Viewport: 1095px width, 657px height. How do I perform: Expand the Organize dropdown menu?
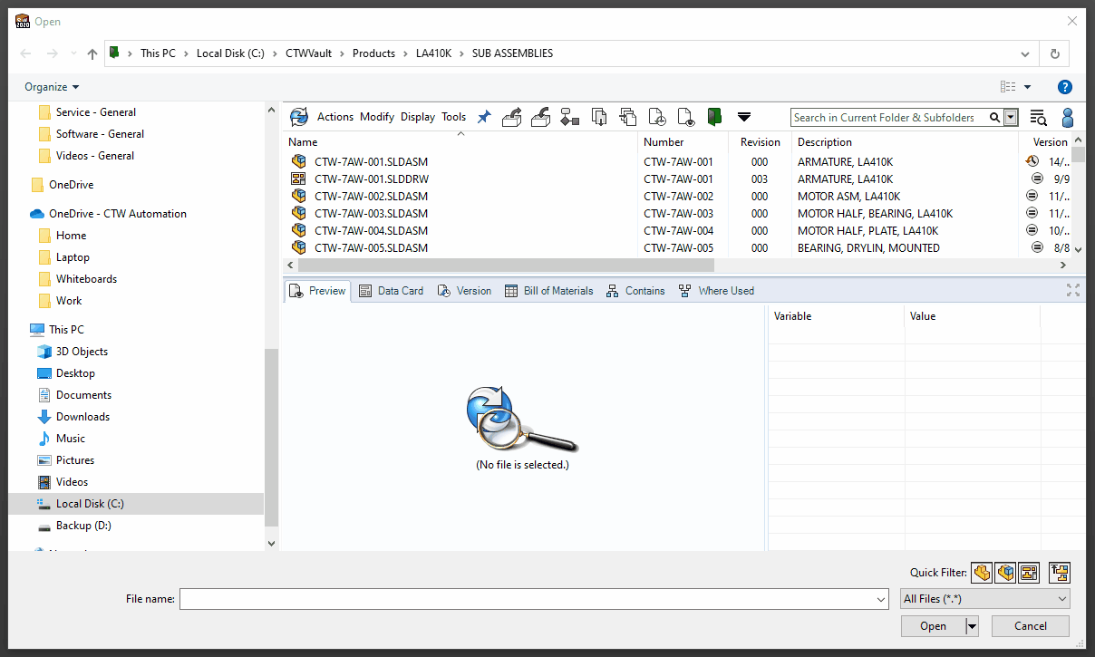coord(52,87)
